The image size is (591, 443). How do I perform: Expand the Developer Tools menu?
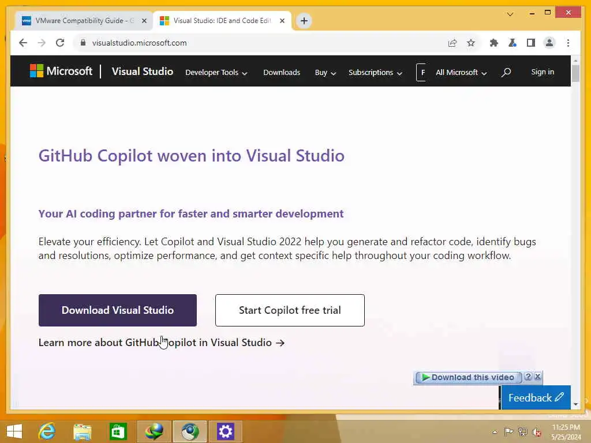(x=216, y=72)
